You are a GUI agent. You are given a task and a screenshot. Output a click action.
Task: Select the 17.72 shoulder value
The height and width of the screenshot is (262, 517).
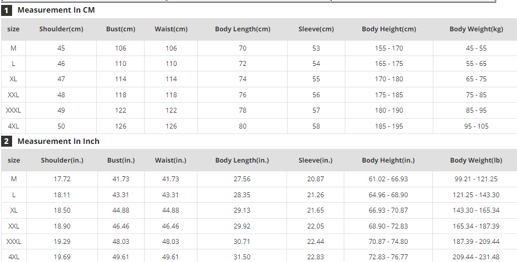[x=62, y=179]
